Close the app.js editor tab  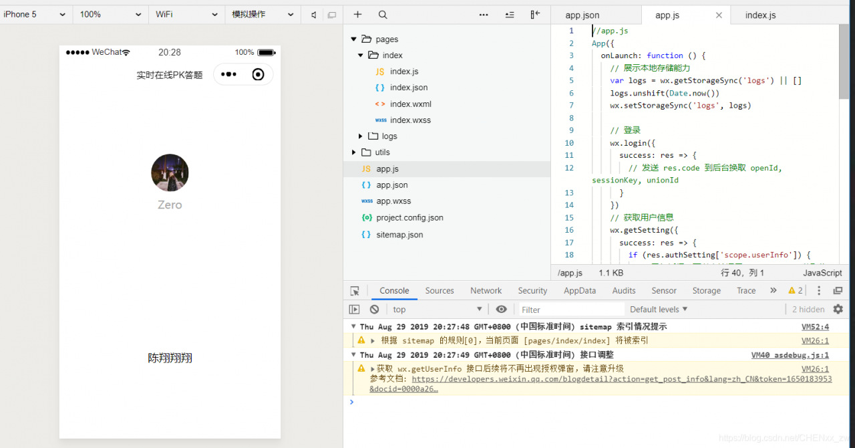[x=719, y=15]
